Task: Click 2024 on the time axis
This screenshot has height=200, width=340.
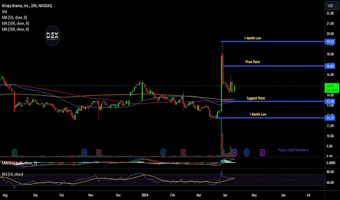Action: [x=144, y=195]
